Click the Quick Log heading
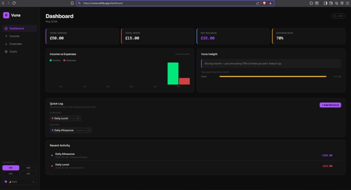 [x=57, y=104]
